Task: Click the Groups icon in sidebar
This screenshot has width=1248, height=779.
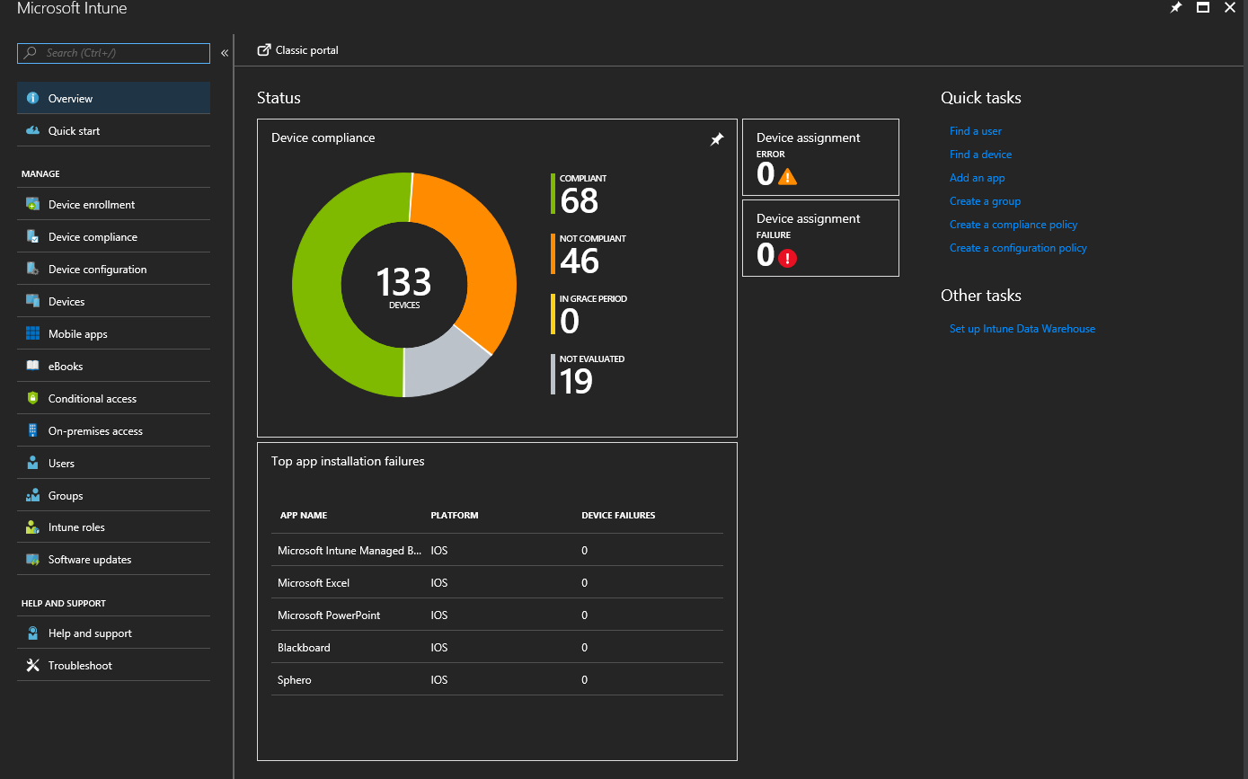Action: (x=32, y=495)
